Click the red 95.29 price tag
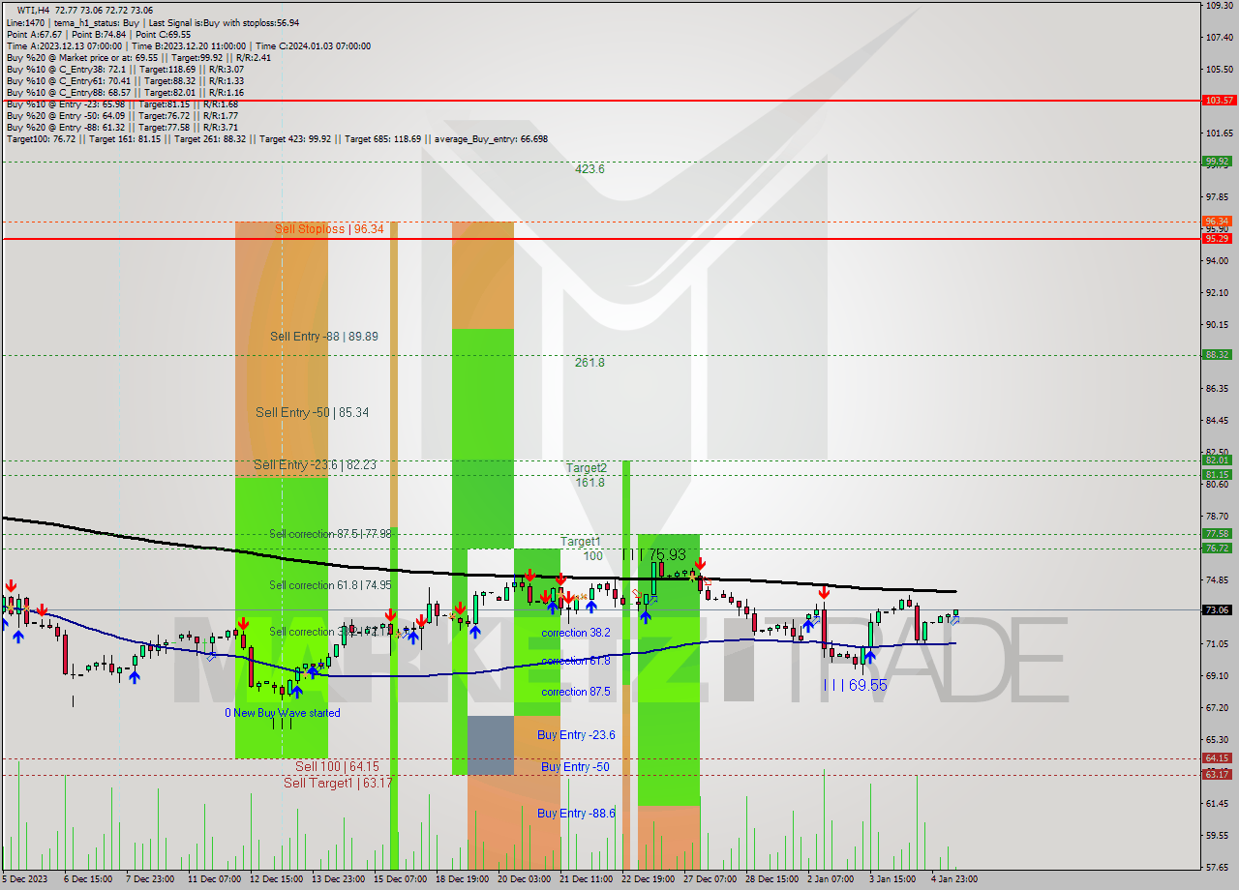This screenshot has height=890, width=1239. 1218,238
